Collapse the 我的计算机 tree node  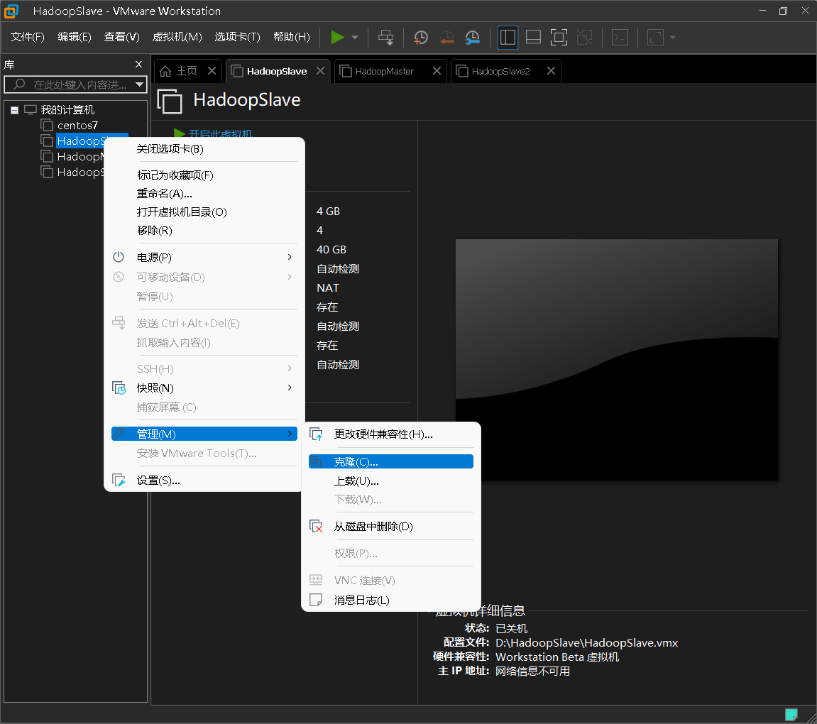click(x=15, y=110)
